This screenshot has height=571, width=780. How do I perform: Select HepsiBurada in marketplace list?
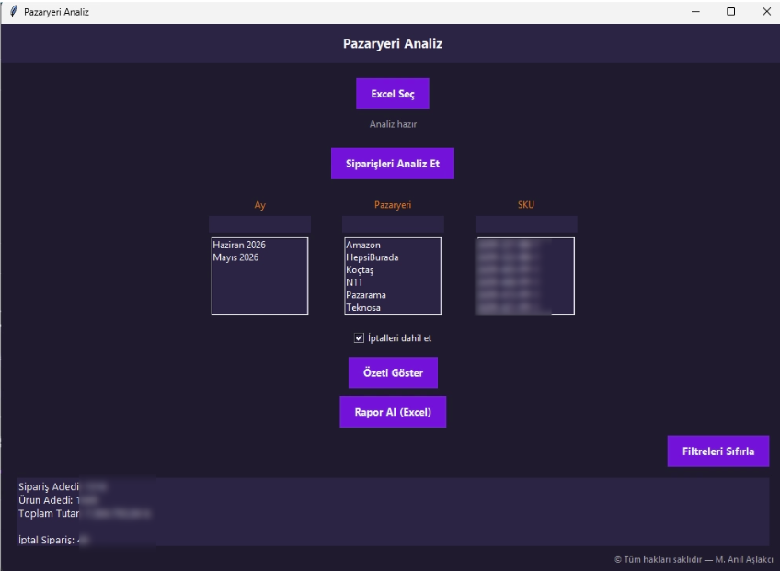[393, 257]
